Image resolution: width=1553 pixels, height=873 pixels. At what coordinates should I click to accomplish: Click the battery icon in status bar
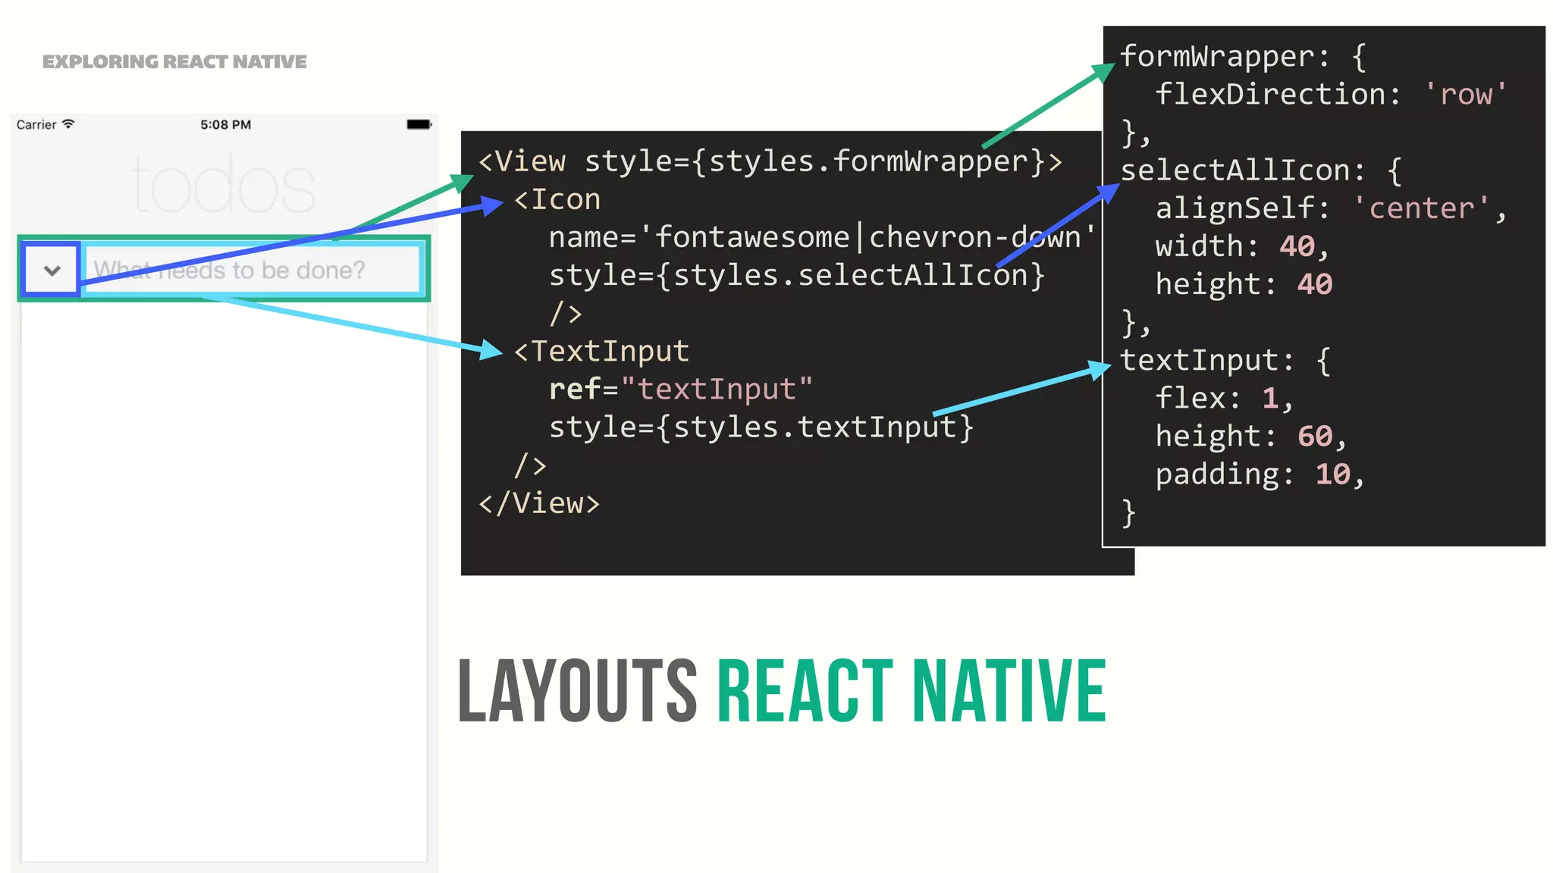419,124
